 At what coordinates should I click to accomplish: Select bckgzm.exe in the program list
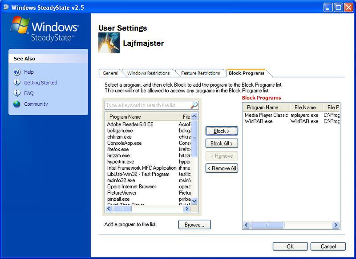point(149,131)
